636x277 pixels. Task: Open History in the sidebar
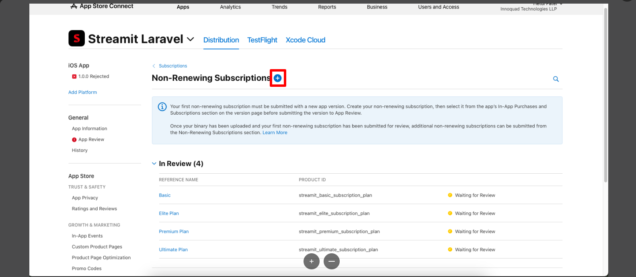(x=80, y=150)
